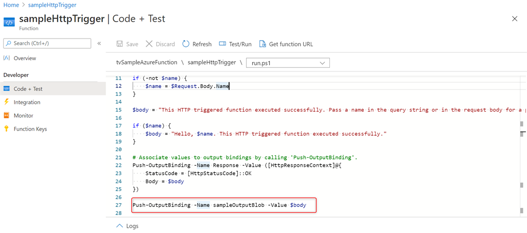Click the magnifier icon in the search box

[9, 43]
